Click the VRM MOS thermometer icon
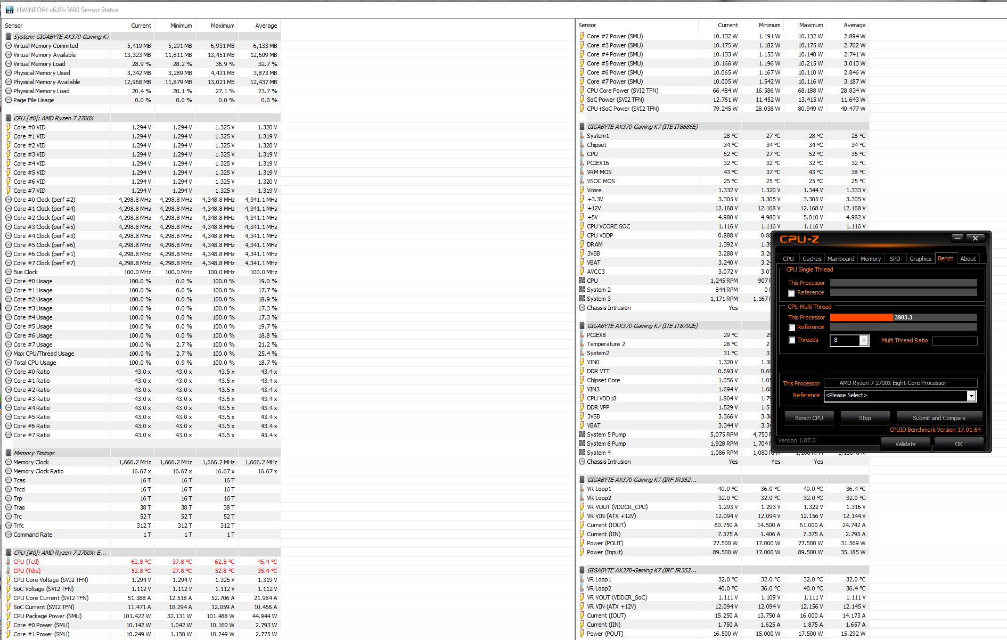This screenshot has width=1007, height=640. [x=582, y=172]
